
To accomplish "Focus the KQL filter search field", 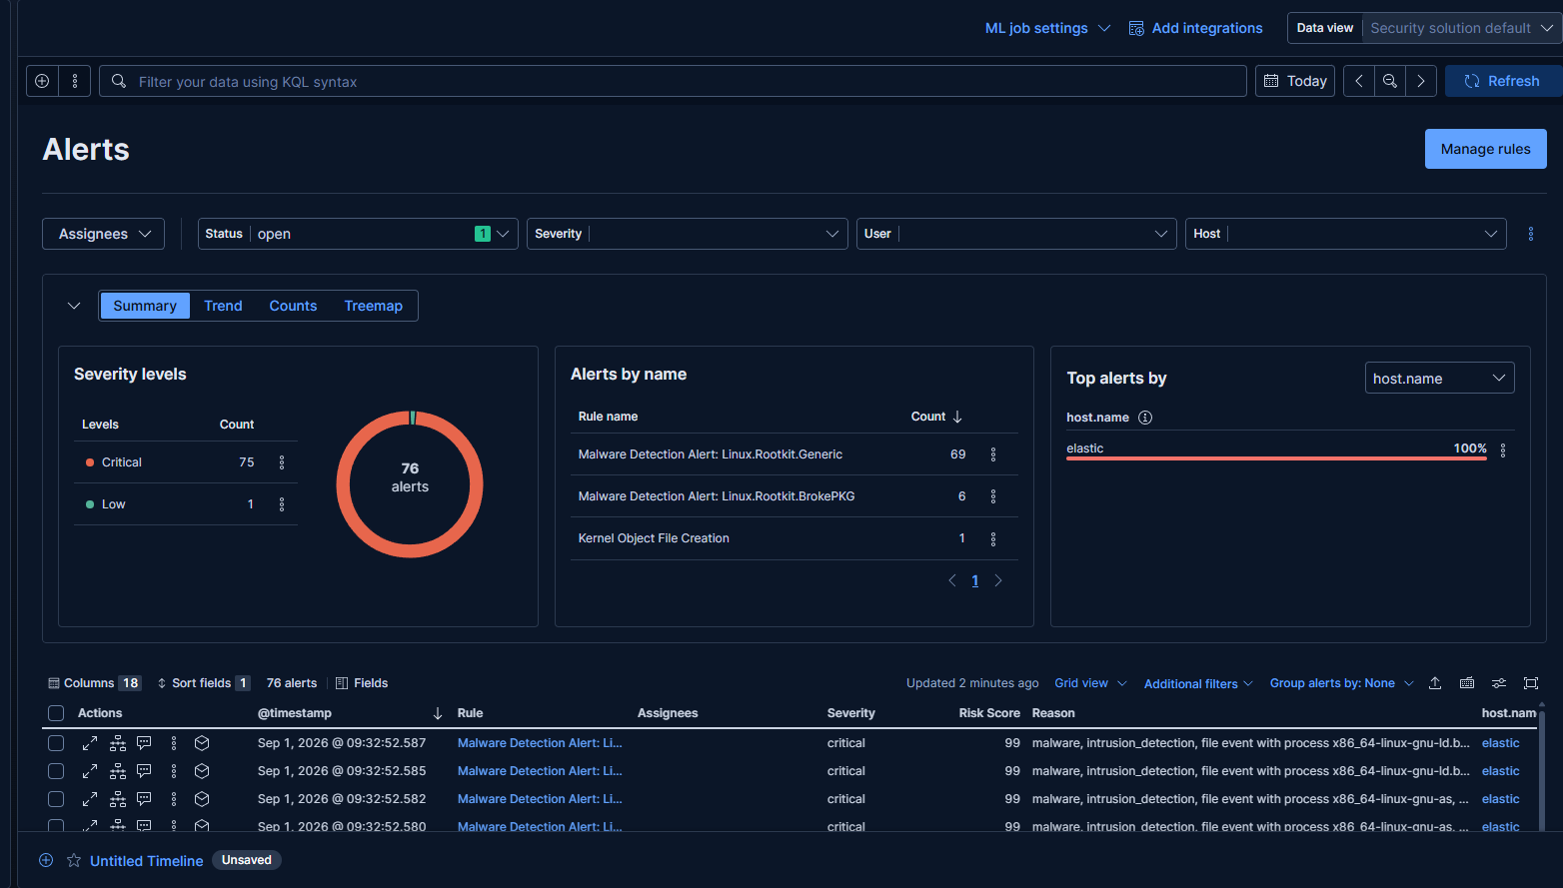I will click(673, 81).
